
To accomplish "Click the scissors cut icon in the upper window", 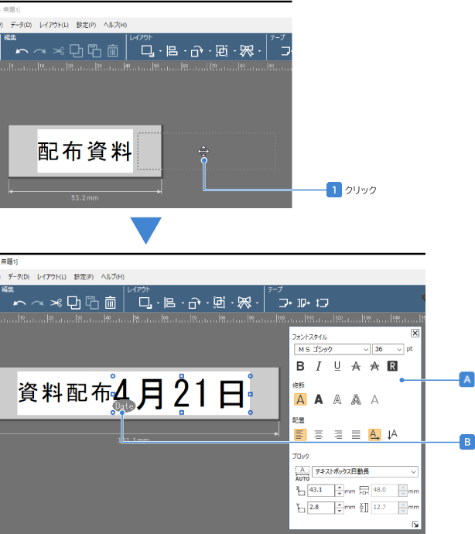I will (x=58, y=51).
